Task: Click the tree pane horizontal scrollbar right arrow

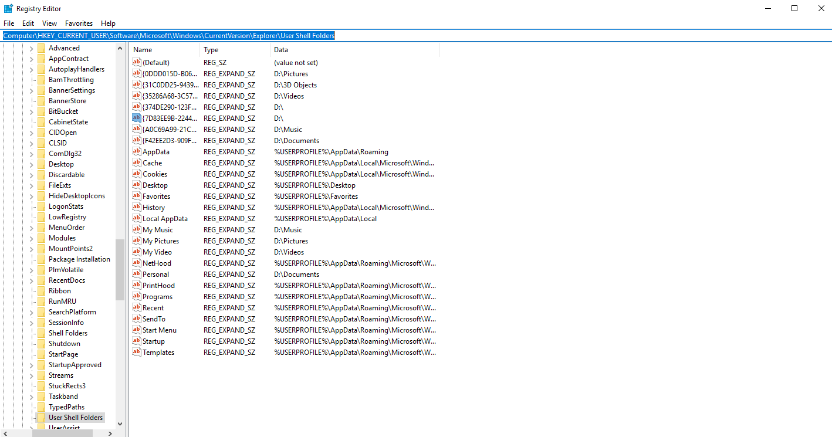Action: click(111, 433)
